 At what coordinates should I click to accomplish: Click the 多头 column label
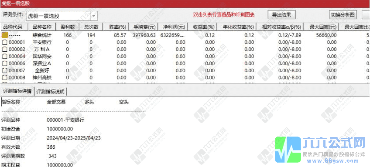[89, 102]
